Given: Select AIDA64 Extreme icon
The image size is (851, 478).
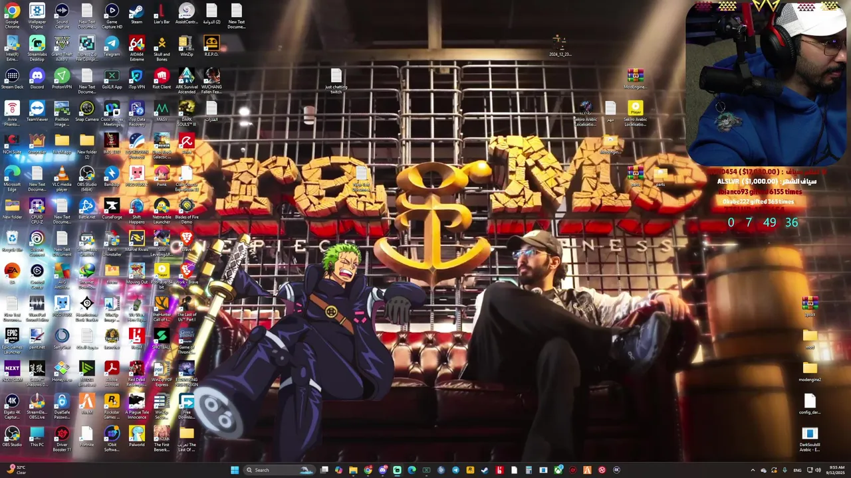Looking at the screenshot, I should 136,48.
